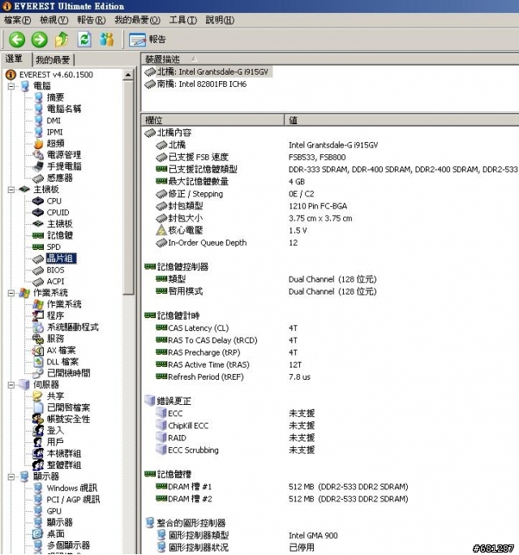This screenshot has width=519, height=555.
Task: Click the BIOS chip icon
Action: (x=38, y=270)
